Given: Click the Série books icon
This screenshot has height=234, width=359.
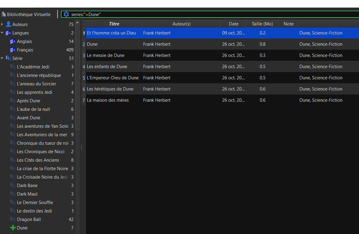Looking at the screenshot, I should pyautogui.click(x=8, y=58).
